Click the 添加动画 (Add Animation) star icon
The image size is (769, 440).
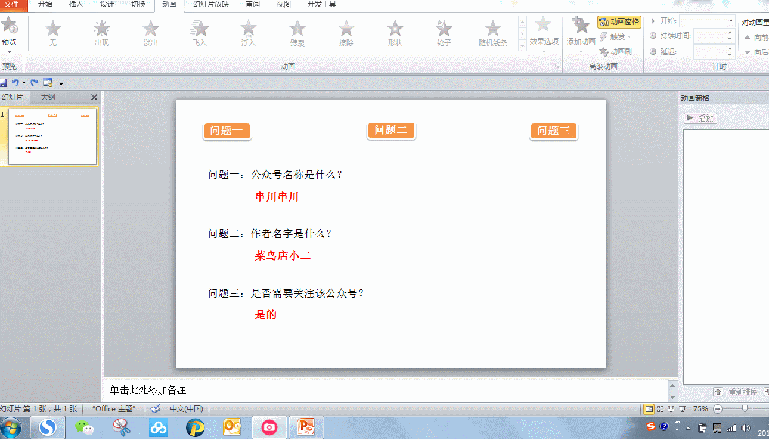tap(580, 26)
